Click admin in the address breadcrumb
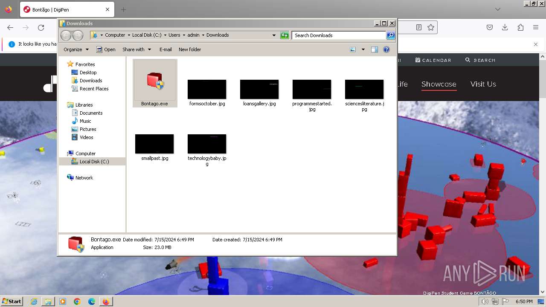Screen dimensions: 546x307 (x=193, y=35)
